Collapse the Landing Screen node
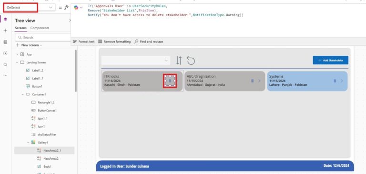Viewport: 366px width, 174px height. (x=17, y=62)
